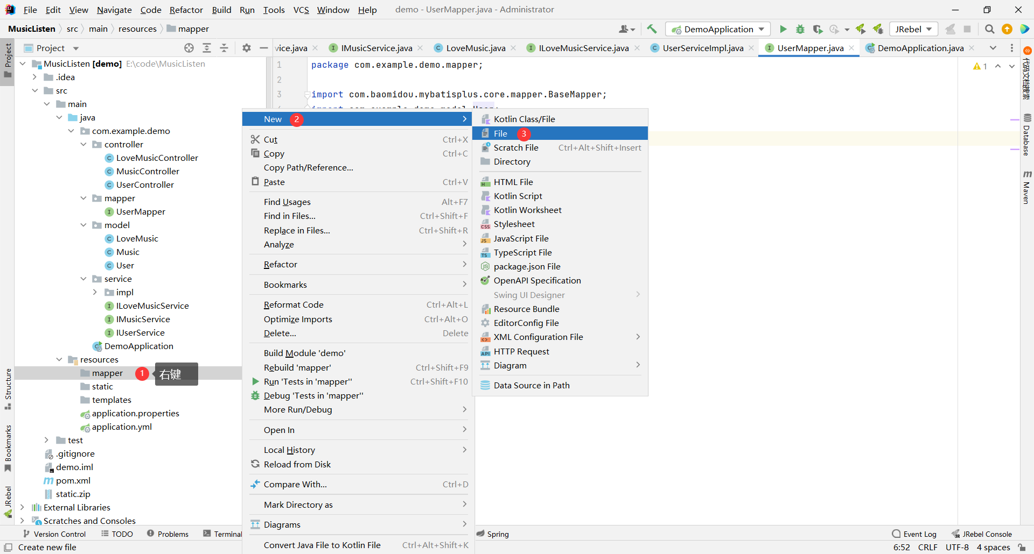Expand the test folder node
Screen dimensions: 1034x554
(47, 440)
